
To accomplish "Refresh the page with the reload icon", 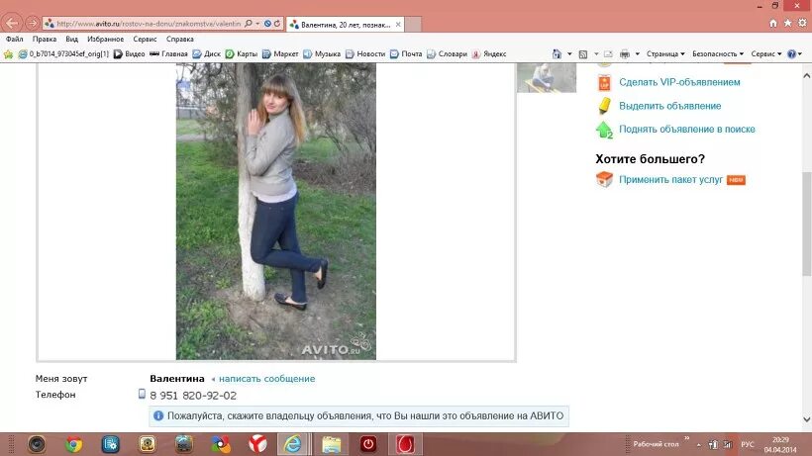I will (277, 24).
